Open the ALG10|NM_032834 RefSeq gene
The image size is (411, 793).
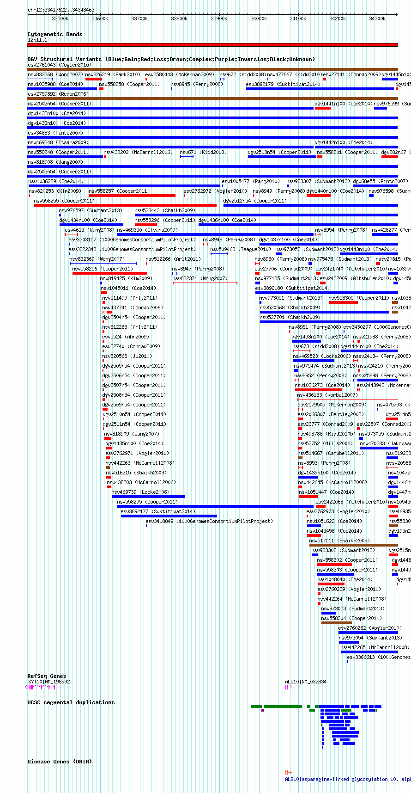(306, 682)
